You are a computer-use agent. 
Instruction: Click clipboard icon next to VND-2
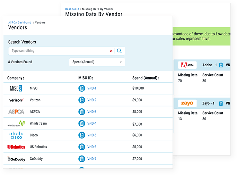(x=82, y=100)
